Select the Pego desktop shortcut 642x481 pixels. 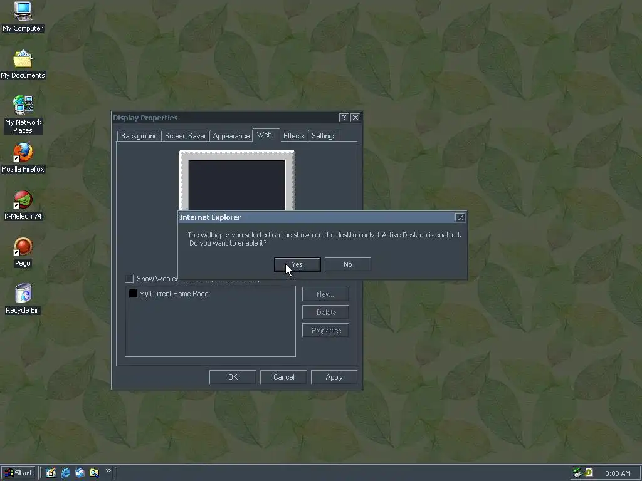(x=23, y=252)
